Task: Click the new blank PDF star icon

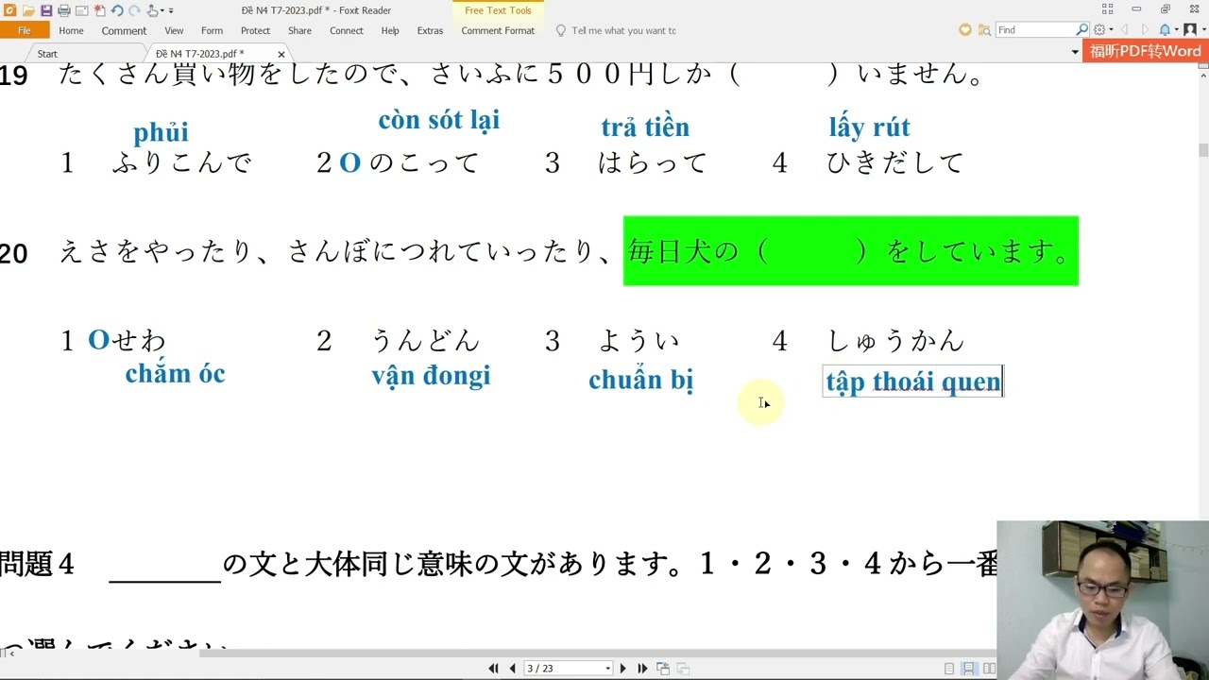Action: point(99,10)
